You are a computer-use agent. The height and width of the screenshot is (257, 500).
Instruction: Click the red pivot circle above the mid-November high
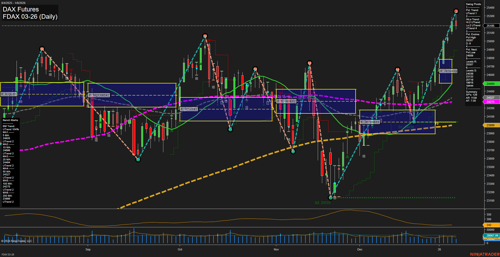pos(310,63)
